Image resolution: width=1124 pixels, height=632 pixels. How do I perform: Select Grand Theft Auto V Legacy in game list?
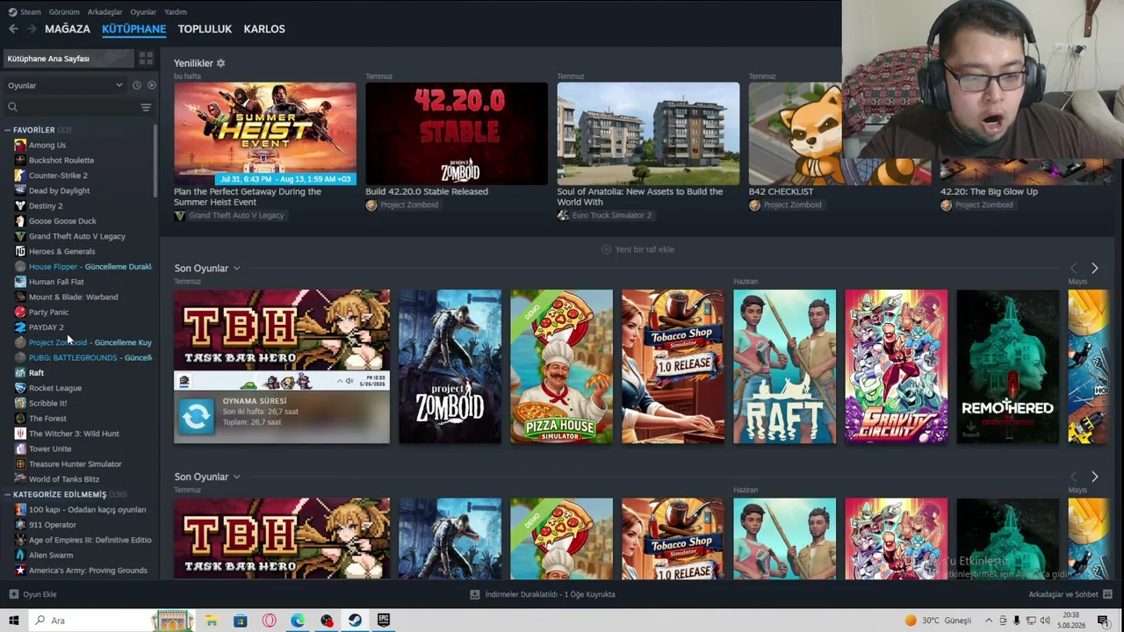tap(77, 236)
